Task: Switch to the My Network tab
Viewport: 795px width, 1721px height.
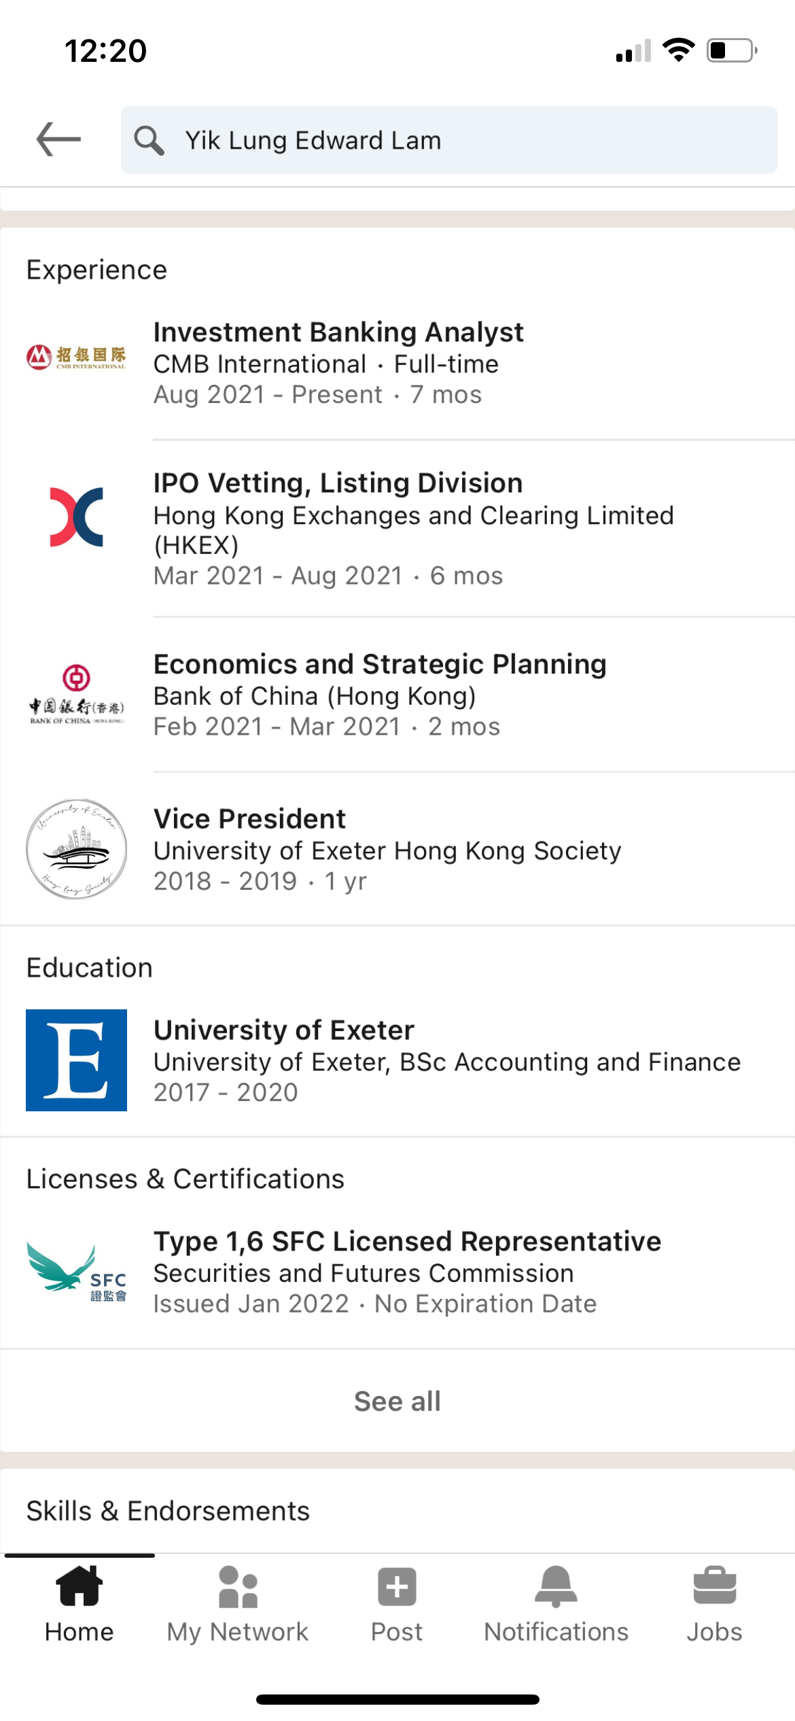Action: tap(238, 1602)
